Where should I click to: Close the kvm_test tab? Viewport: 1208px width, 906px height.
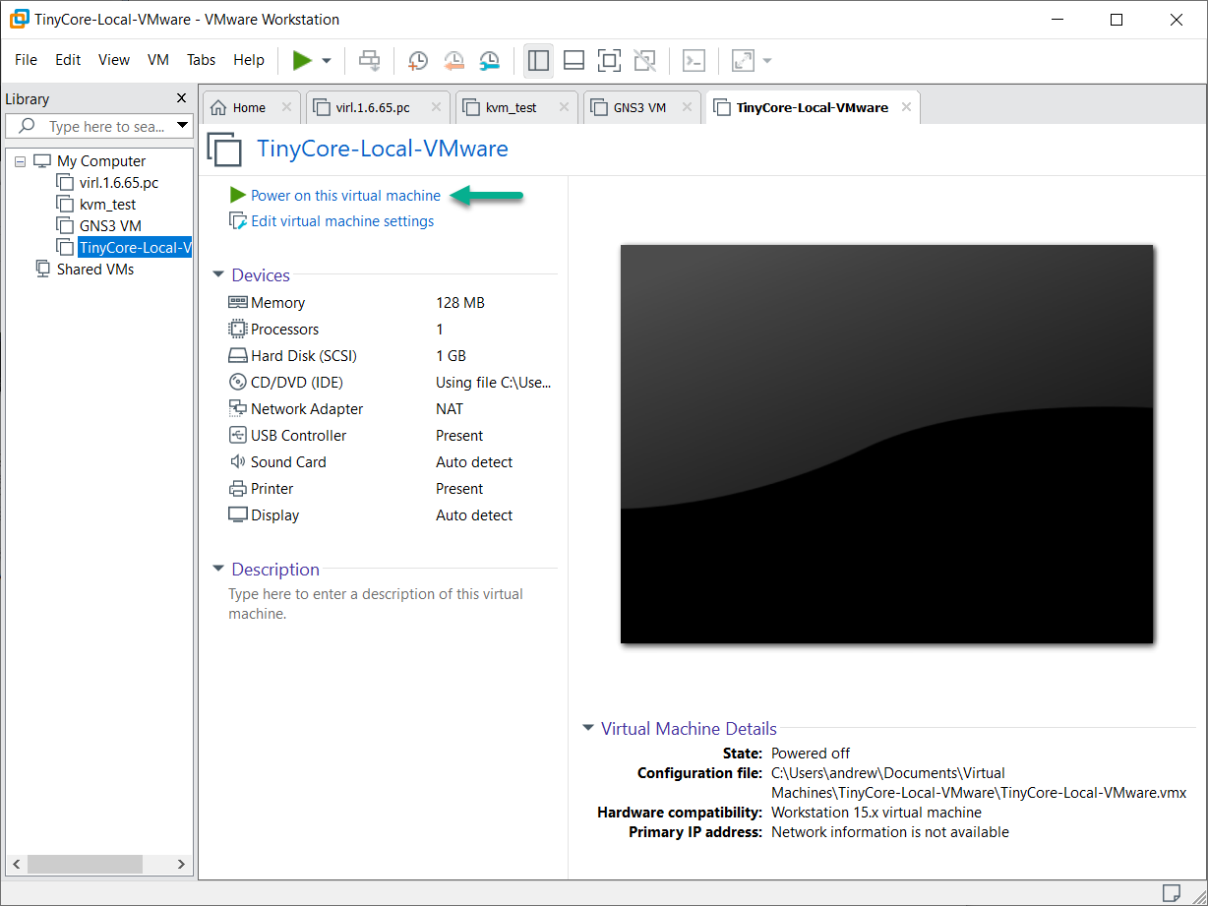point(564,107)
